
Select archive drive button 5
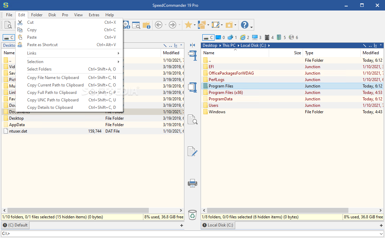281,38
